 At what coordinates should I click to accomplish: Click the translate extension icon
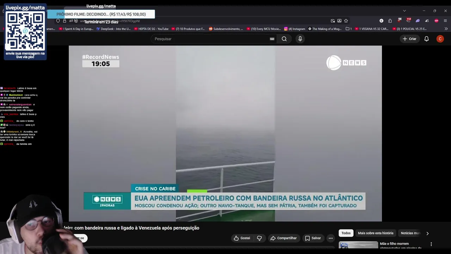coord(427,21)
